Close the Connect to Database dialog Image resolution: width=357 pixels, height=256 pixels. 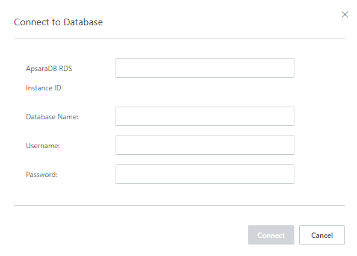tap(345, 14)
